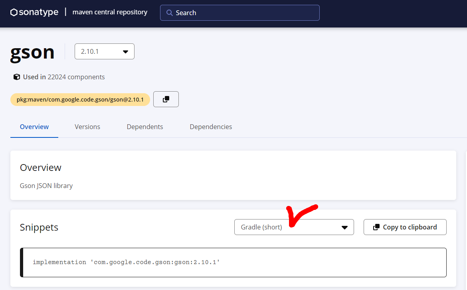Viewport: 467px width, 290px height.
Task: Click the Snippets heading
Action: pyautogui.click(x=39, y=227)
